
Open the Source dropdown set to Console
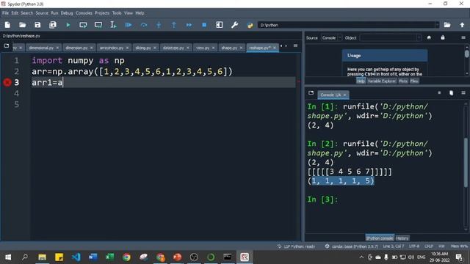pos(331,37)
